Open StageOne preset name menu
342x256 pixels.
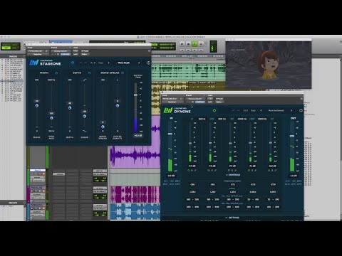click(124, 63)
